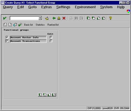This screenshot has width=131, height=111.
Task: Enable Edit checkbox for Account Transactions
Action: (x=51, y=41)
